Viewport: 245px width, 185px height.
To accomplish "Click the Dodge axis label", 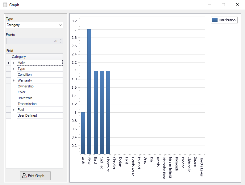I will pyautogui.click(x=120, y=162).
